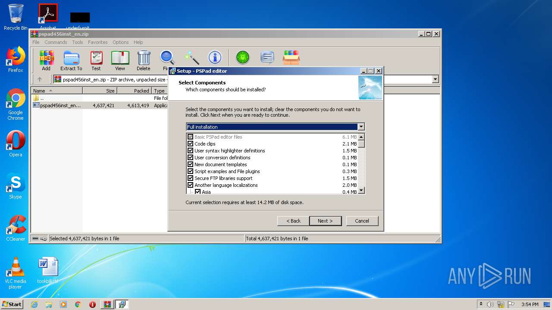Open CCleaner desktop shortcut

[x=16, y=228]
